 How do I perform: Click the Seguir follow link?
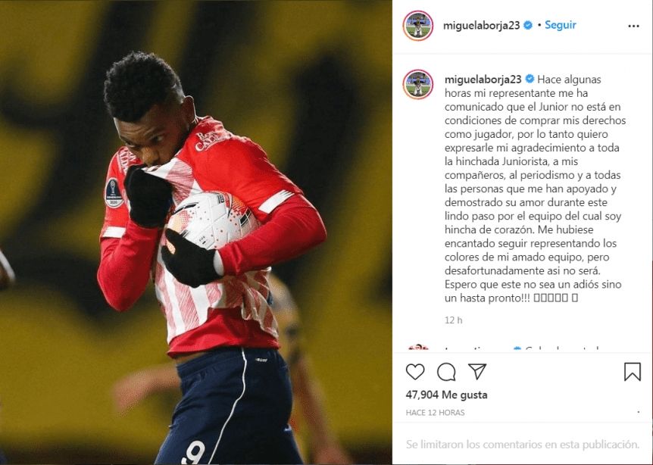click(560, 25)
